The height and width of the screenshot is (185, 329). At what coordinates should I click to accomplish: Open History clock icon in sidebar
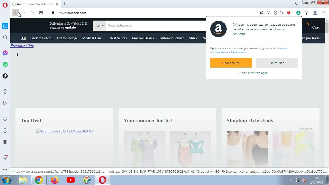(x=5, y=131)
